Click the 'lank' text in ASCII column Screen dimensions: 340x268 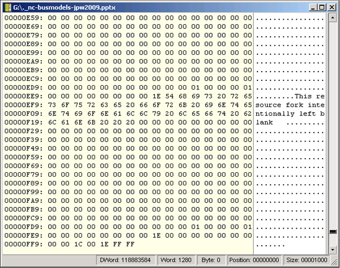tap(265, 122)
